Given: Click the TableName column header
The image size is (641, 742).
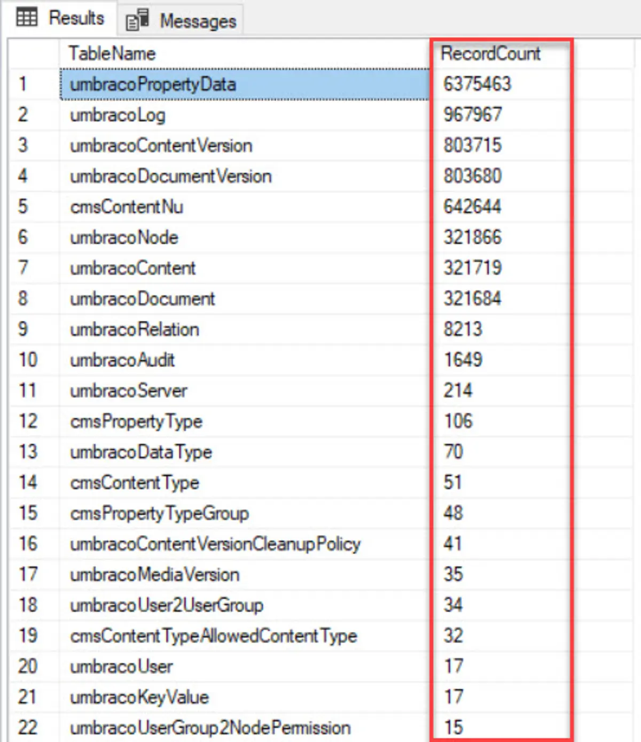Looking at the screenshot, I should tap(112, 53).
